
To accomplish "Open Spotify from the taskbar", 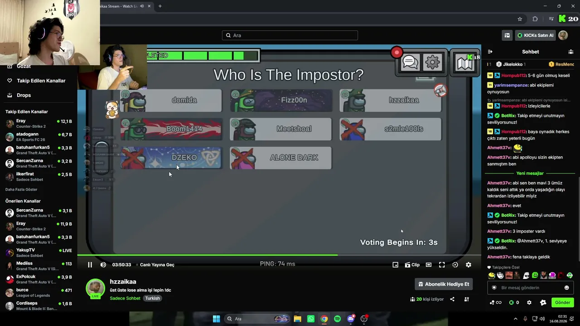I will (x=337, y=319).
